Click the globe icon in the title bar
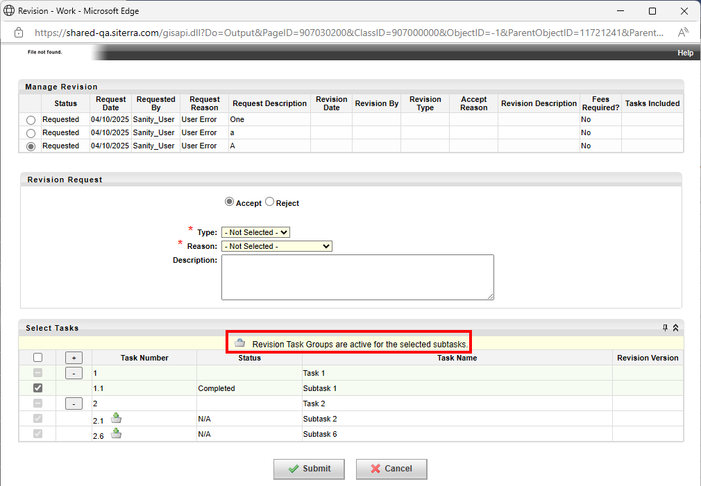Viewport: 701px width, 486px height. [9, 10]
